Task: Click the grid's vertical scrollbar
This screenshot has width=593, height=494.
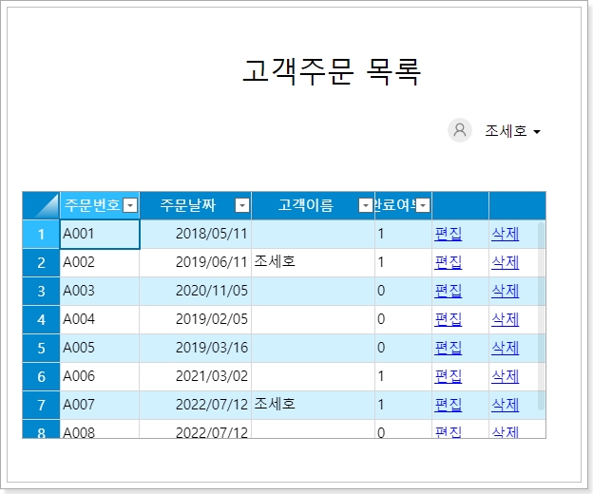Action: coord(542,313)
